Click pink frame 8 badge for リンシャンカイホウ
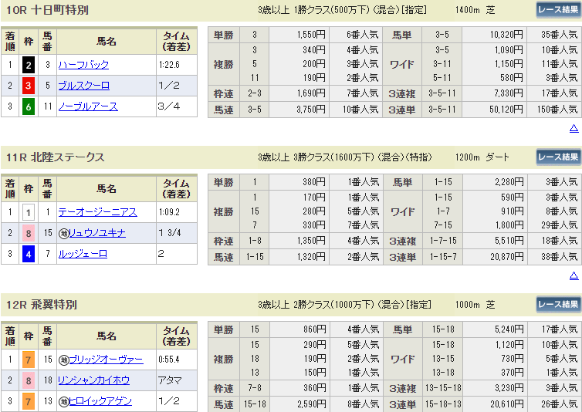Image resolution: width=582 pixels, height=412 pixels. [x=29, y=380]
